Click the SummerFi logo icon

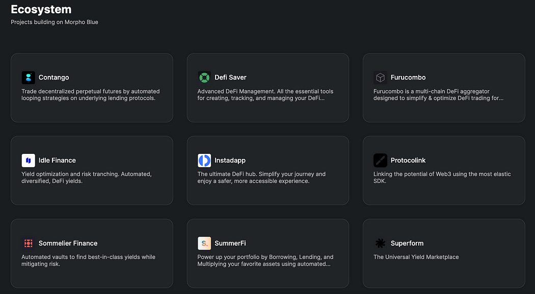[204, 243]
